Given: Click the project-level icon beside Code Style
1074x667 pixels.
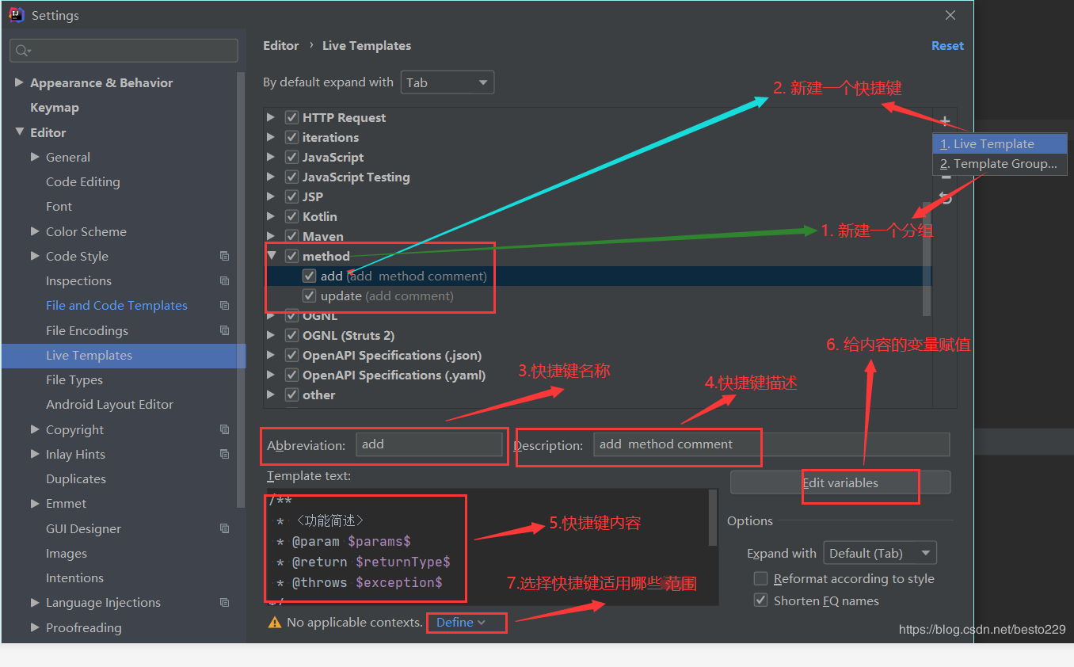Looking at the screenshot, I should pos(225,256).
